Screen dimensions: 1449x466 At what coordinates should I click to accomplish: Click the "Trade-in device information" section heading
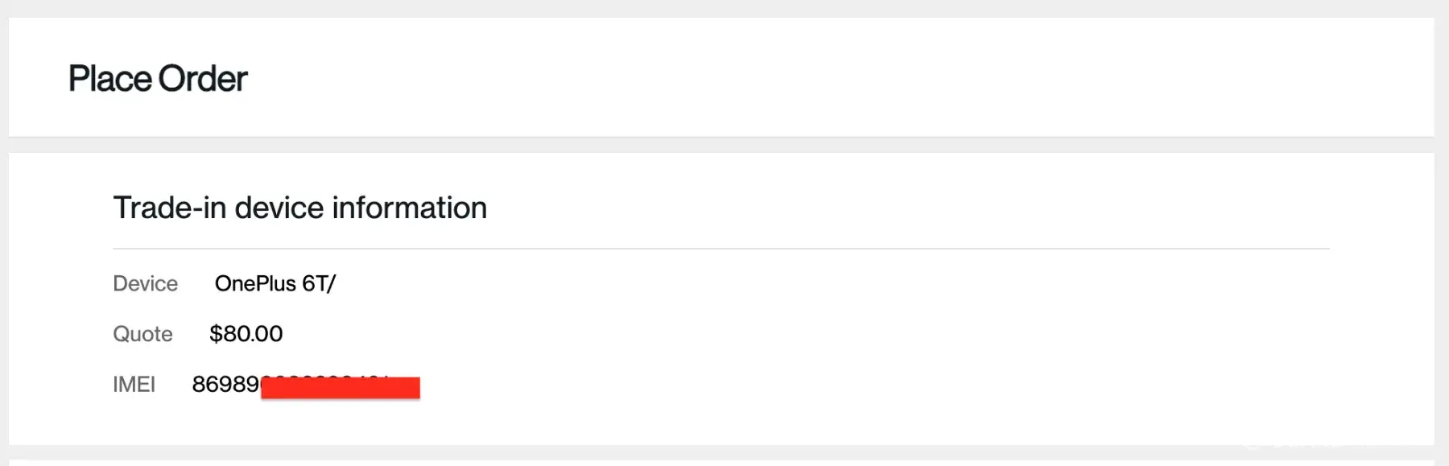tap(299, 208)
